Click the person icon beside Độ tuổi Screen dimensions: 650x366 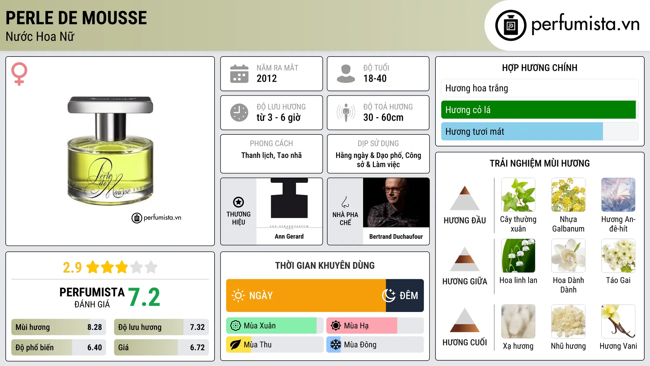point(346,74)
